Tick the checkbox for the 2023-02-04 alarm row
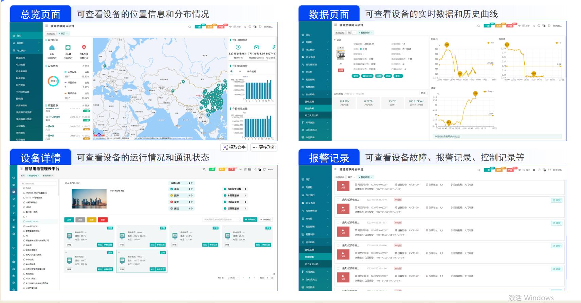Image resolution: width=581 pixels, height=303 pixels. [x=338, y=200]
